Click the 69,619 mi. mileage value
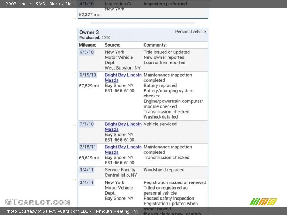Screen dimensions: 287x215 coord(89,158)
